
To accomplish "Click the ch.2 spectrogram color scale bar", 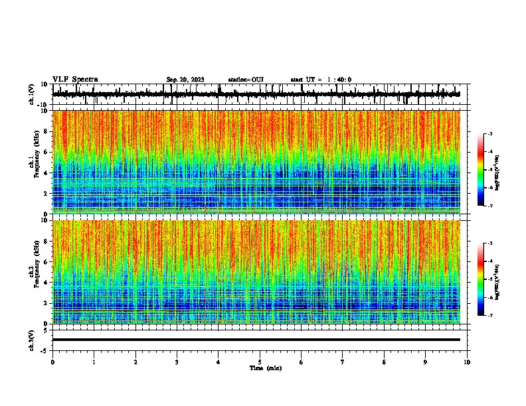I will [481, 279].
